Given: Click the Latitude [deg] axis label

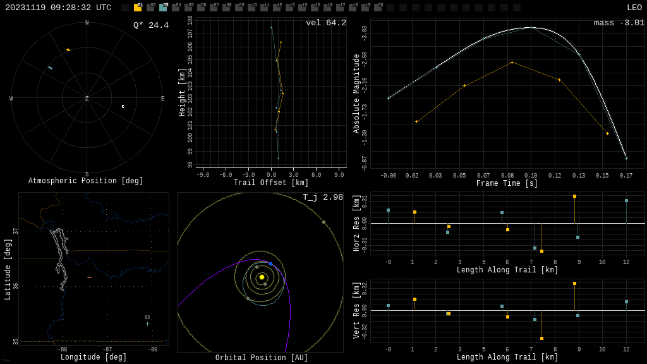Looking at the screenshot, I should coord(8,269).
